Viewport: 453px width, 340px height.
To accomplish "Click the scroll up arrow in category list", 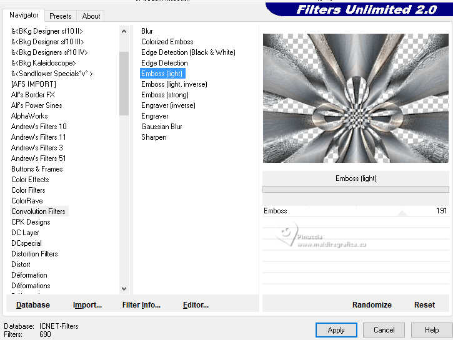I will point(124,31).
